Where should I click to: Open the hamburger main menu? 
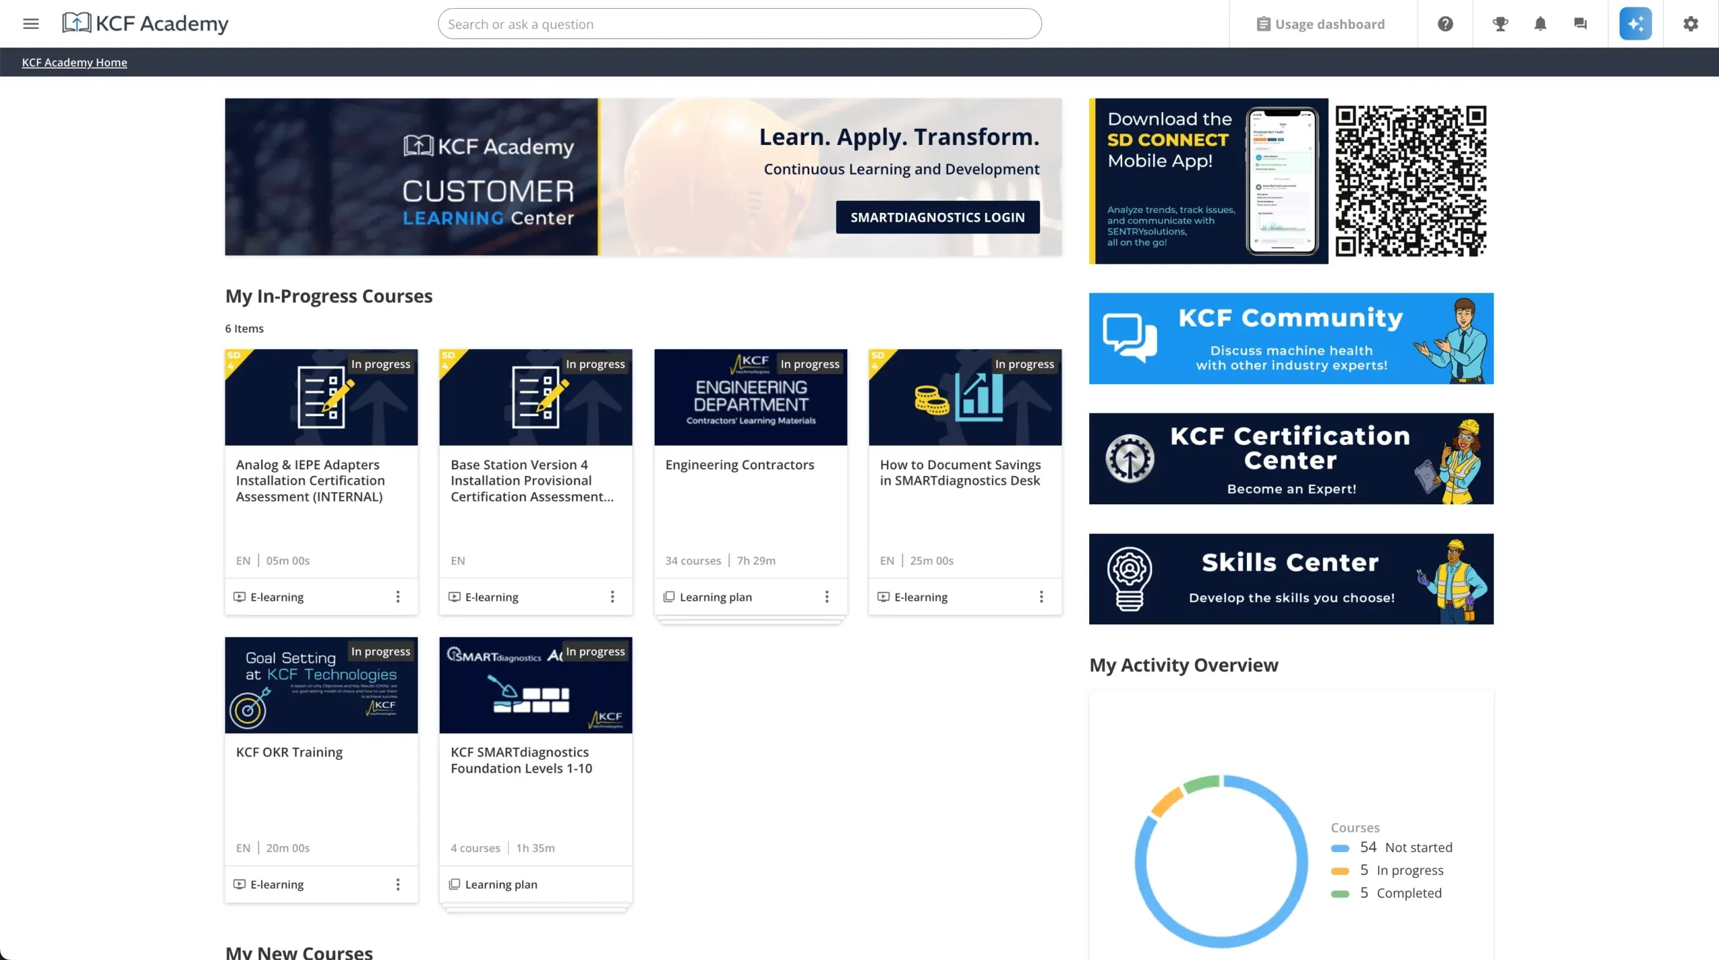31,24
